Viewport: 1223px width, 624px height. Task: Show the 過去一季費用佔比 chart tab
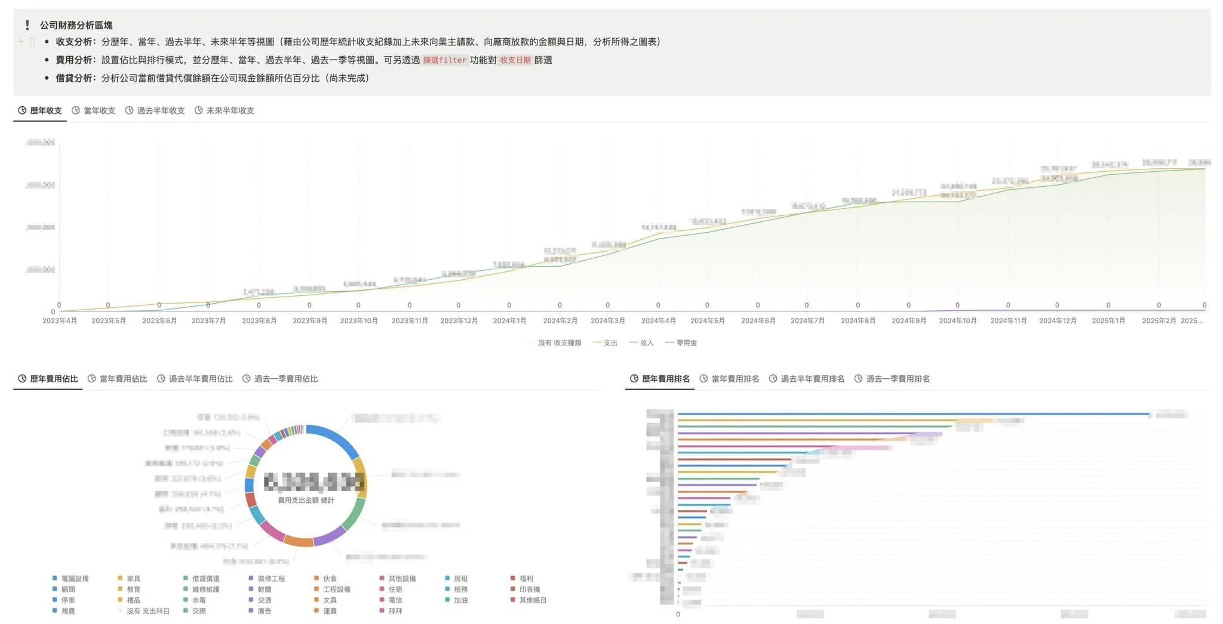click(x=280, y=379)
